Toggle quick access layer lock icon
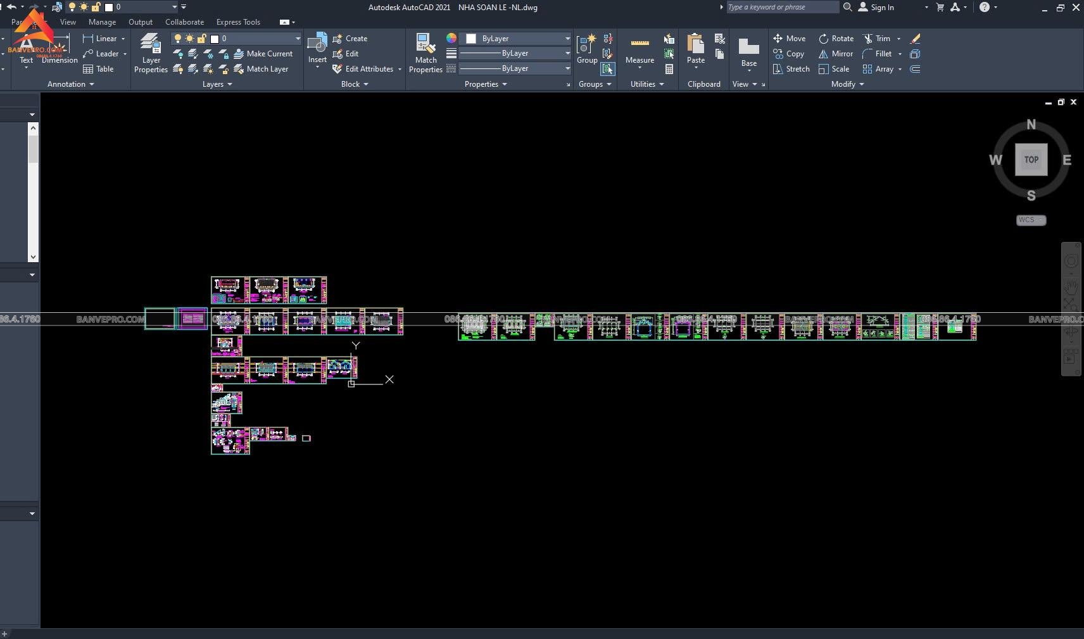The image size is (1084, 639). [96, 7]
